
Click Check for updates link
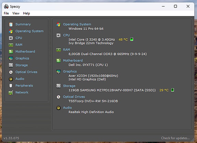coord(175,138)
